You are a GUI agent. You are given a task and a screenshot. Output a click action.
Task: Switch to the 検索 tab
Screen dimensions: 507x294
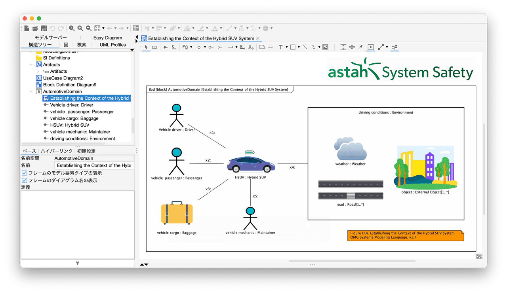[82, 45]
